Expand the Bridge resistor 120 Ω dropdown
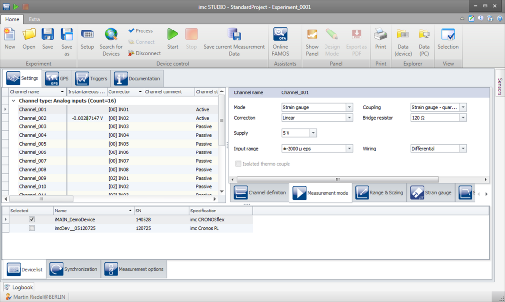The image size is (505, 302). [x=463, y=118]
